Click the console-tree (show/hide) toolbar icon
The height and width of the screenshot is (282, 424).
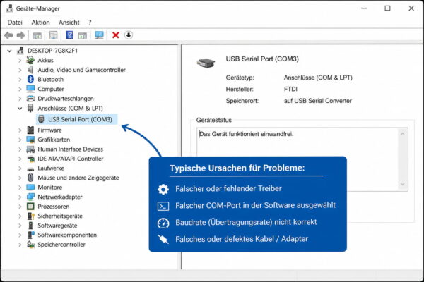coord(37,35)
